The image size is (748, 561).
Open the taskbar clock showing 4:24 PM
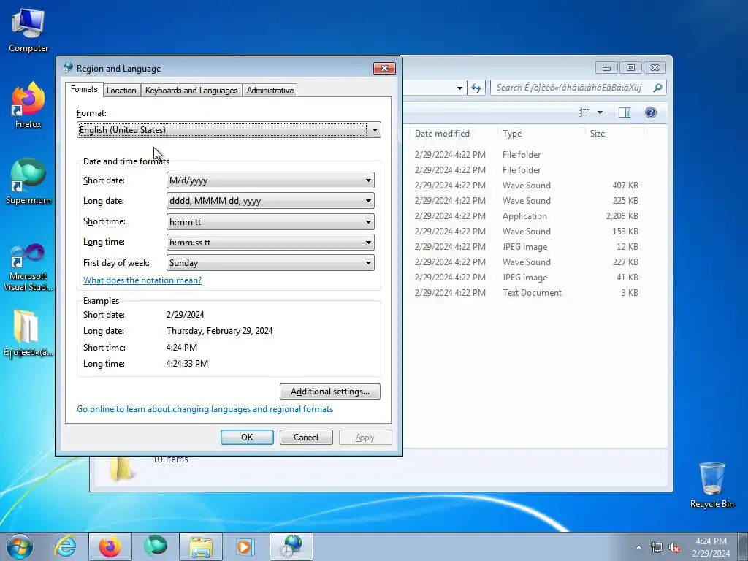[x=711, y=546]
